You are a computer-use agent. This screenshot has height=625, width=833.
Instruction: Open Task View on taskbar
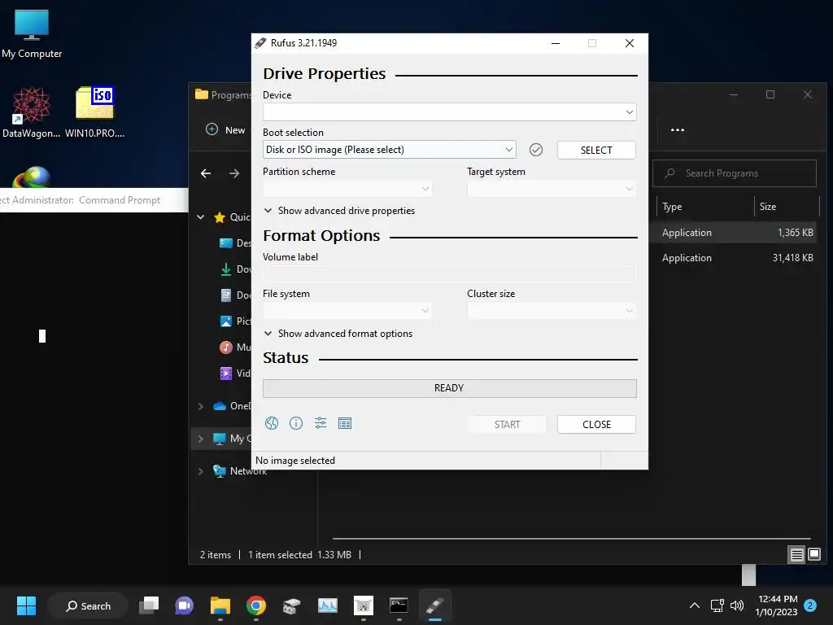(149, 605)
